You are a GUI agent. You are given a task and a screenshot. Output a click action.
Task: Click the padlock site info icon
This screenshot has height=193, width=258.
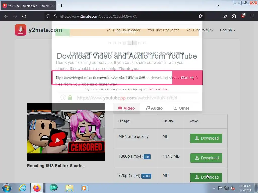pos(55,16)
